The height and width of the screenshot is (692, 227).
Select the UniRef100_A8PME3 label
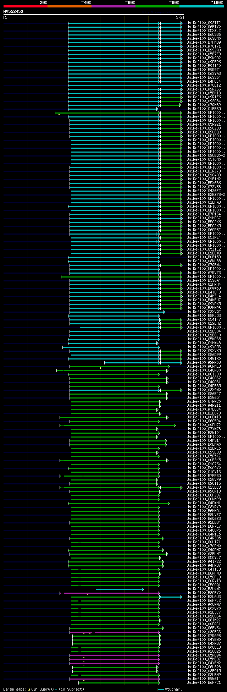[x=204, y=366]
